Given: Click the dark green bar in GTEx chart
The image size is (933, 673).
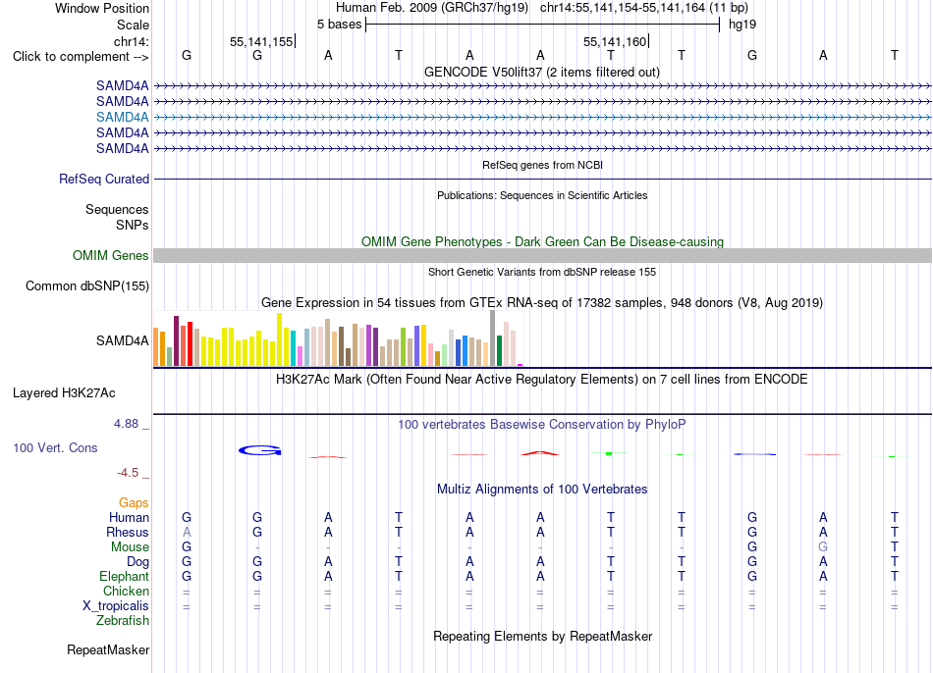Looking at the screenshot, I should [x=499, y=351].
